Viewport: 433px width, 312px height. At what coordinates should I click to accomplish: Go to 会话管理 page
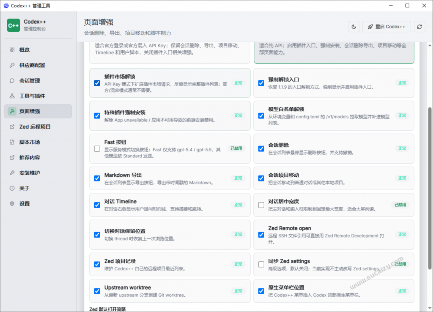tap(38, 81)
